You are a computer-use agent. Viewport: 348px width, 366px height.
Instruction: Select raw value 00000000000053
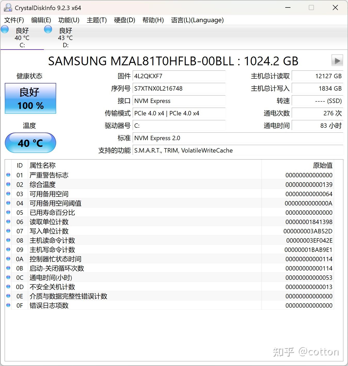point(309,277)
